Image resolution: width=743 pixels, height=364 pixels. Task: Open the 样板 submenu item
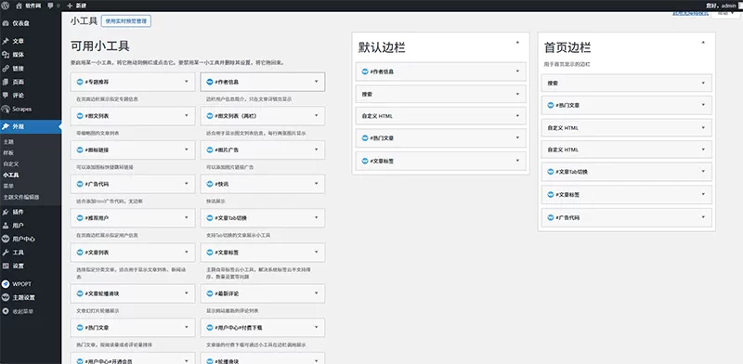point(8,152)
